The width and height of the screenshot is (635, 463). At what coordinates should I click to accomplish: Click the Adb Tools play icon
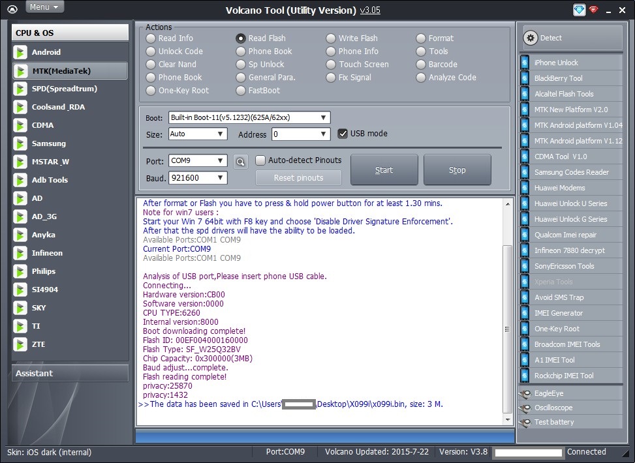coord(20,180)
